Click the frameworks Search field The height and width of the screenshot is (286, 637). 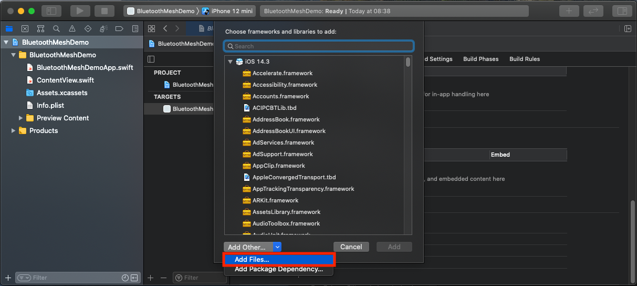319,46
